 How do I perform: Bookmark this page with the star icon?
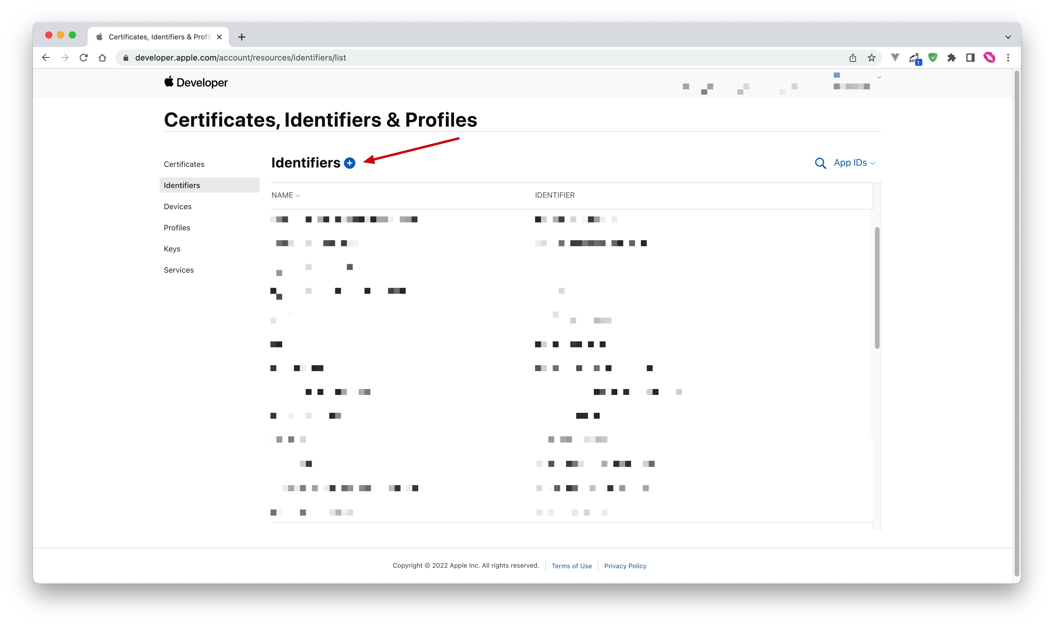coord(871,58)
